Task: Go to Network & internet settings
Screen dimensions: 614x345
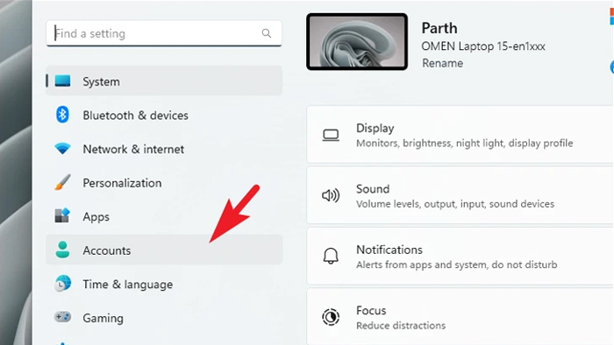Action: click(164, 149)
